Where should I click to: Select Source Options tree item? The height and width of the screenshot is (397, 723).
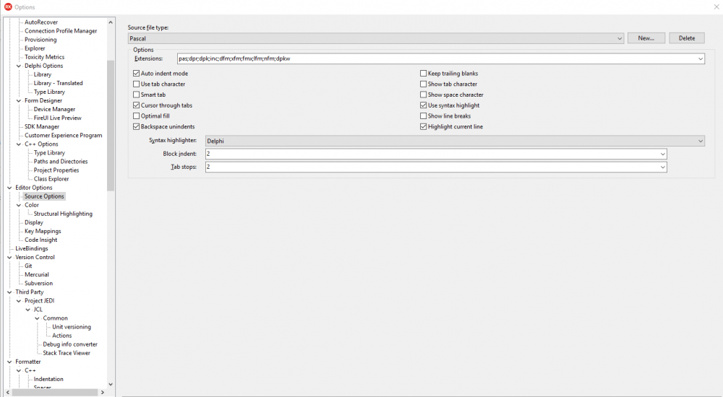[x=44, y=196]
